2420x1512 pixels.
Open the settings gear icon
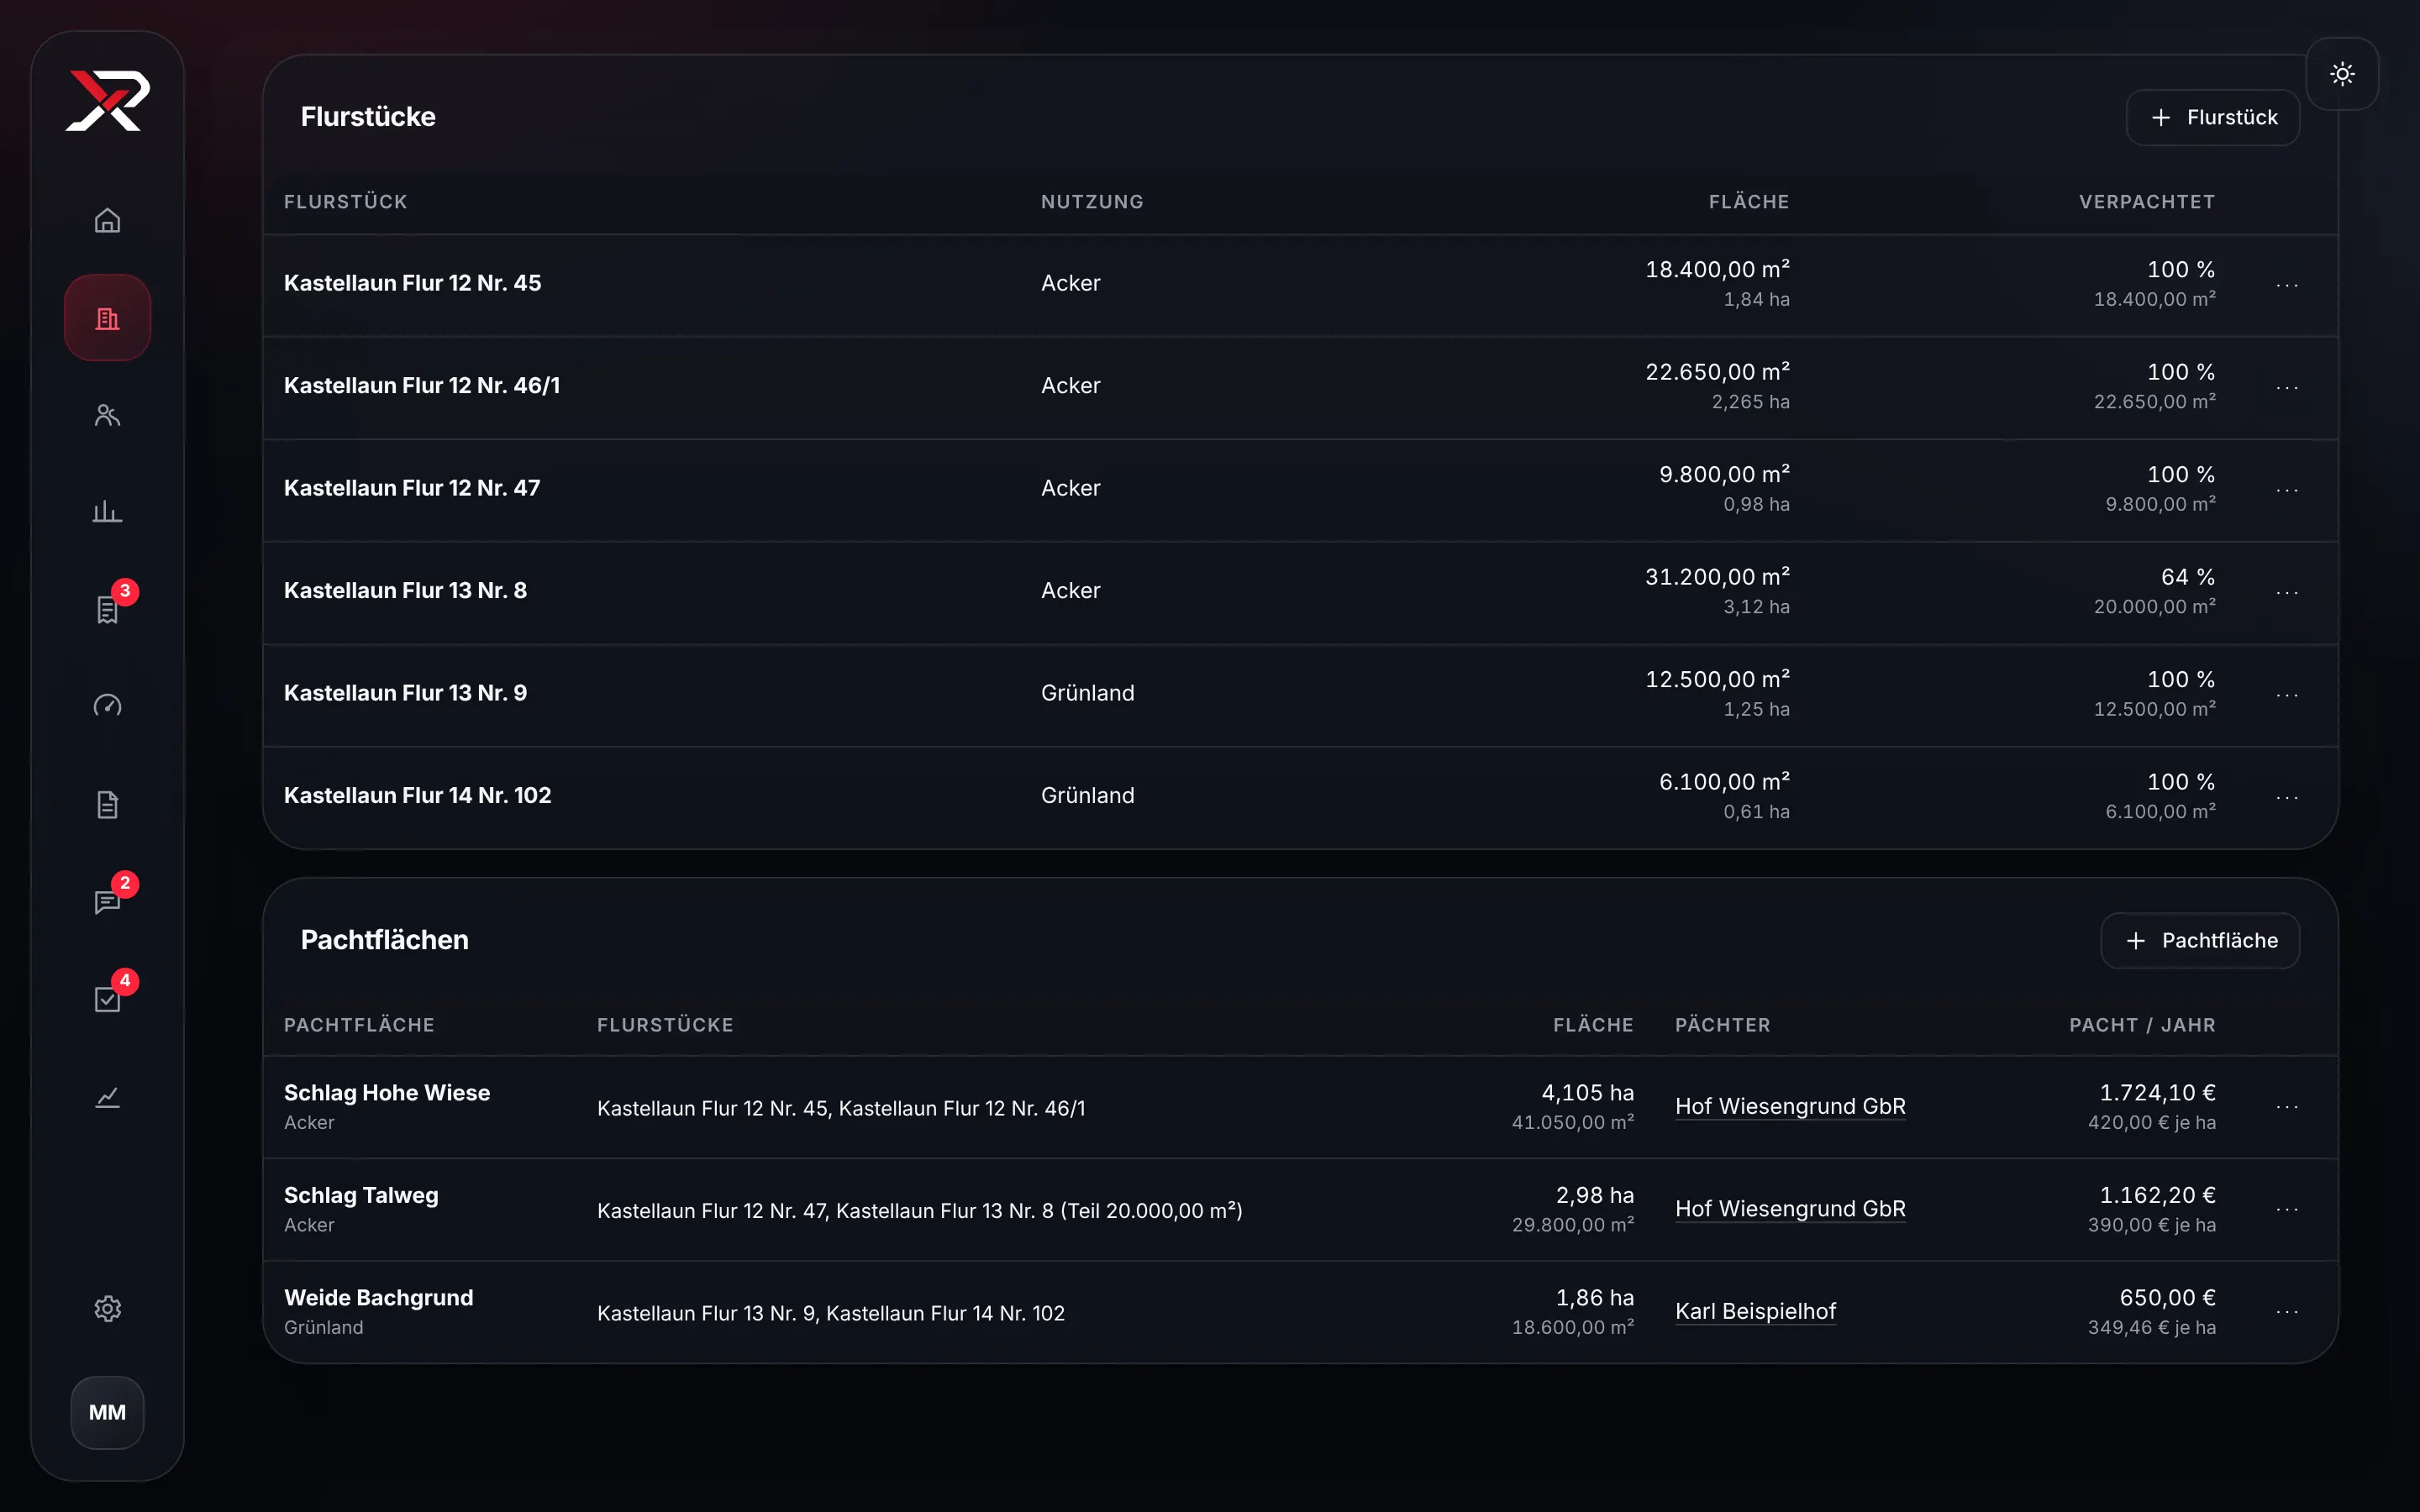click(107, 1308)
